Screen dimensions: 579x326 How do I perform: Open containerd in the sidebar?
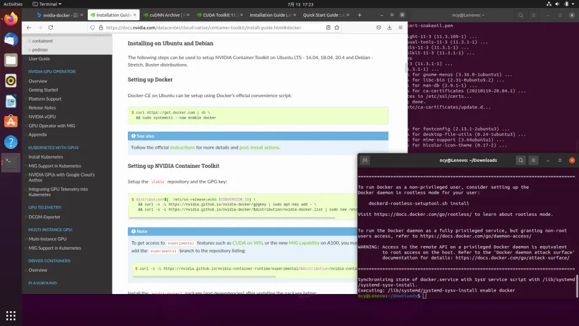(x=42, y=41)
